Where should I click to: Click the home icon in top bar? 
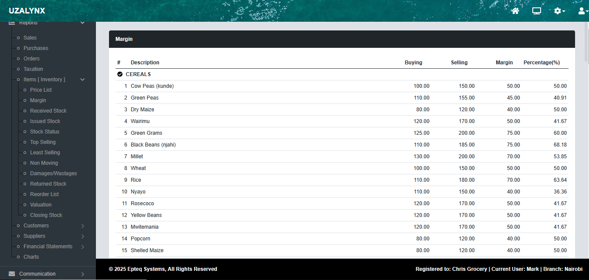tap(515, 11)
